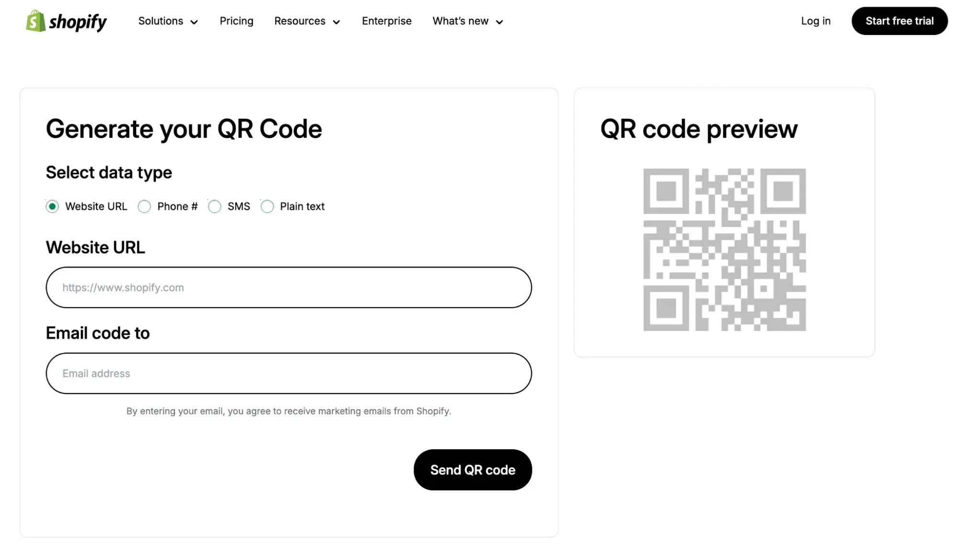956x554 pixels.
Task: Expand the Resources navigation dropdown
Action: click(x=307, y=21)
